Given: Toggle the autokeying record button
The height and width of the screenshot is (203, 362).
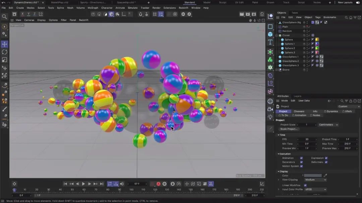Looking at the screenshot, I should coord(159,184).
